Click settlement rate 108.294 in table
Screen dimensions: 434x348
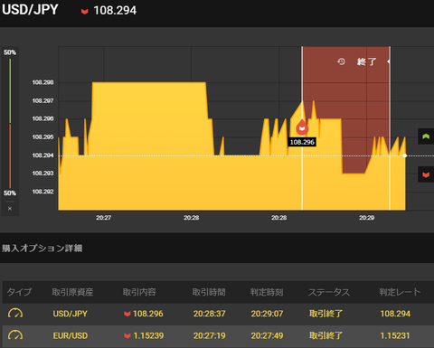pos(395,314)
